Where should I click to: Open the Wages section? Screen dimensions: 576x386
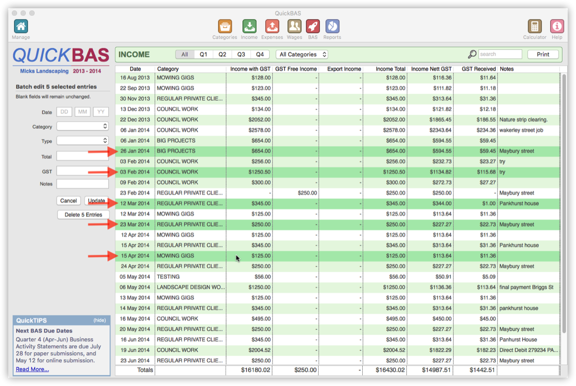(294, 26)
